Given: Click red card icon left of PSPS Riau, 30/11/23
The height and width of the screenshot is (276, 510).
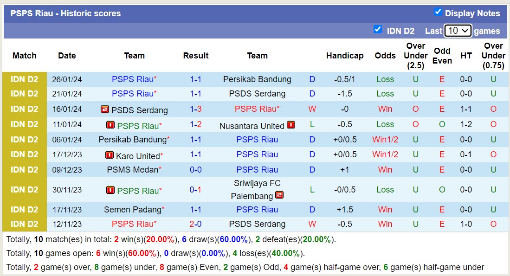Looking at the screenshot, I should click(110, 190).
